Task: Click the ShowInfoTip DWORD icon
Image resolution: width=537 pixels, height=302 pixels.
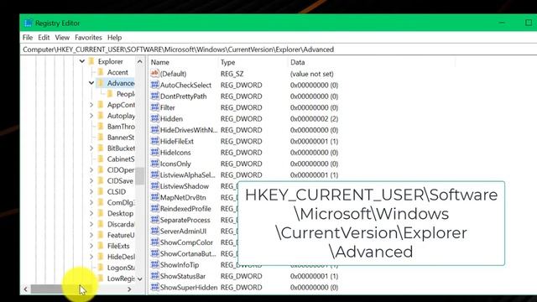Action: click(x=154, y=265)
